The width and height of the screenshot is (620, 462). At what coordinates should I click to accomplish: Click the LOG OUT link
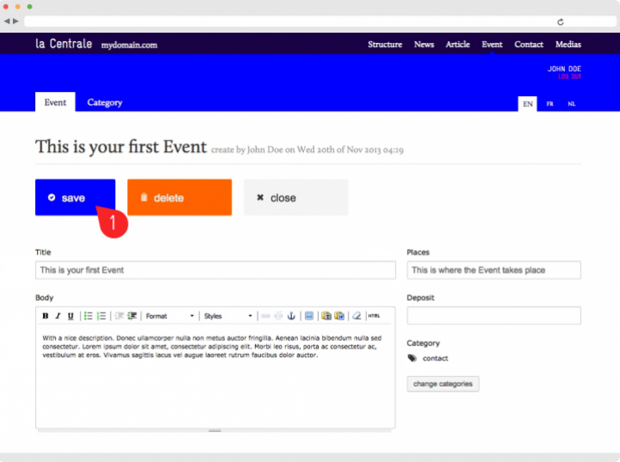(x=569, y=76)
